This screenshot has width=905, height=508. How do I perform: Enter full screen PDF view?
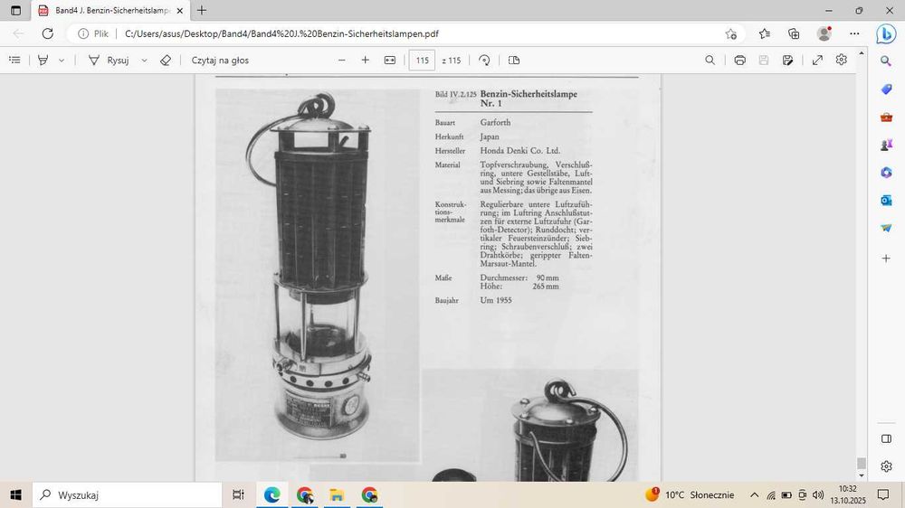click(x=817, y=60)
